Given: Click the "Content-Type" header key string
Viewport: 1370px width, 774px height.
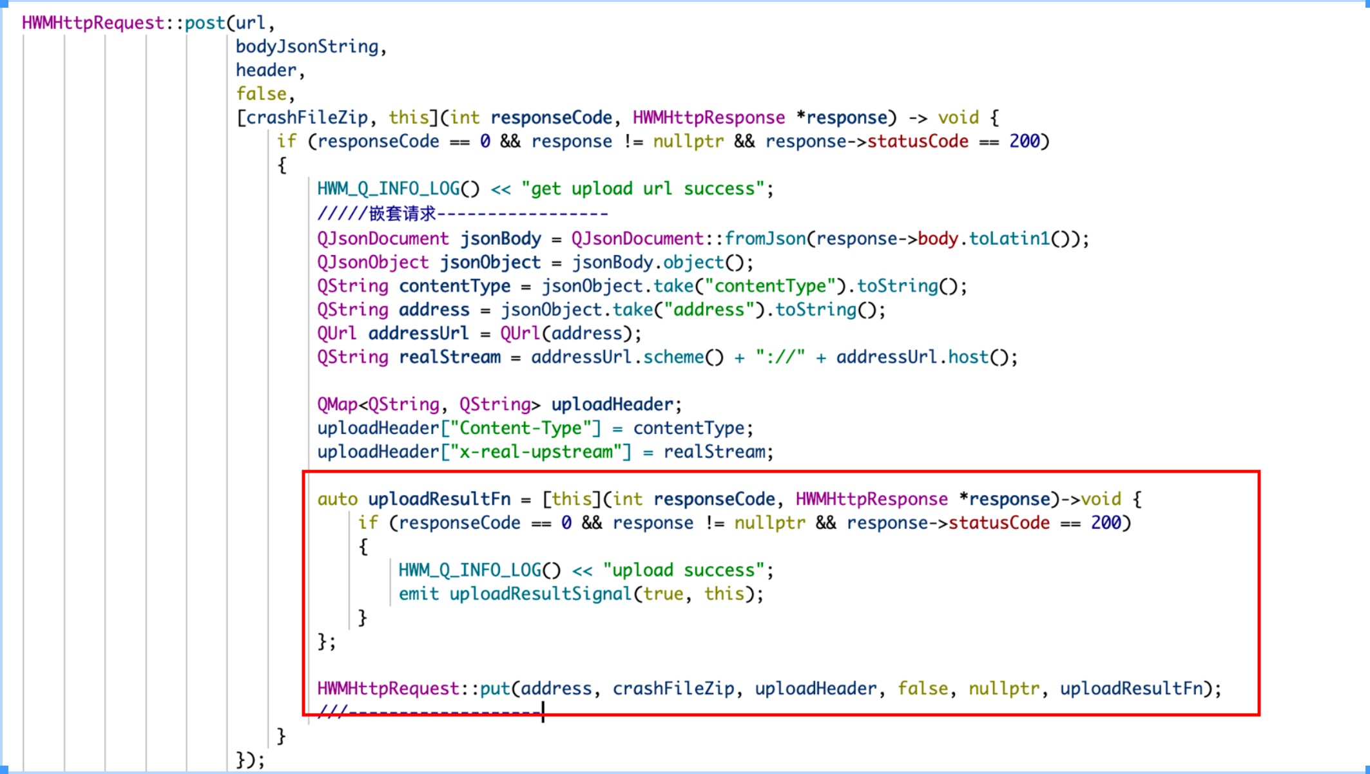Looking at the screenshot, I should click(521, 428).
